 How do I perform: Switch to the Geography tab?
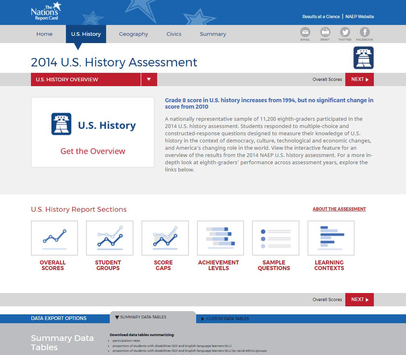[x=133, y=34]
